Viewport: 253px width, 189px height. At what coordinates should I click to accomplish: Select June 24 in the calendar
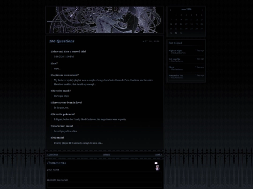pos(186,28)
